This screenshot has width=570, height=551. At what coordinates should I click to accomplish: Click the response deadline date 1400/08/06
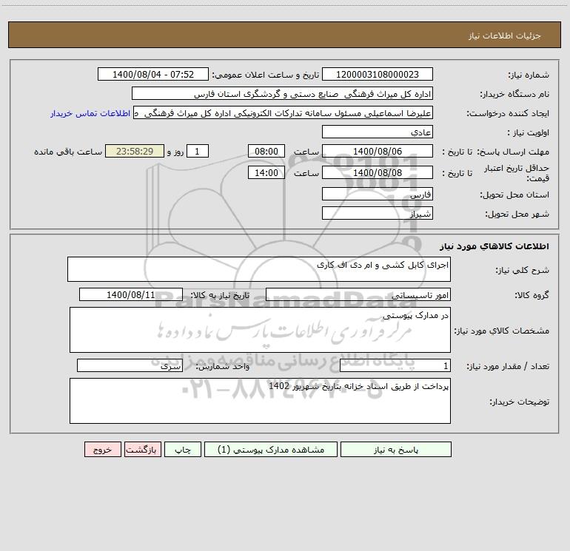tap(378, 151)
